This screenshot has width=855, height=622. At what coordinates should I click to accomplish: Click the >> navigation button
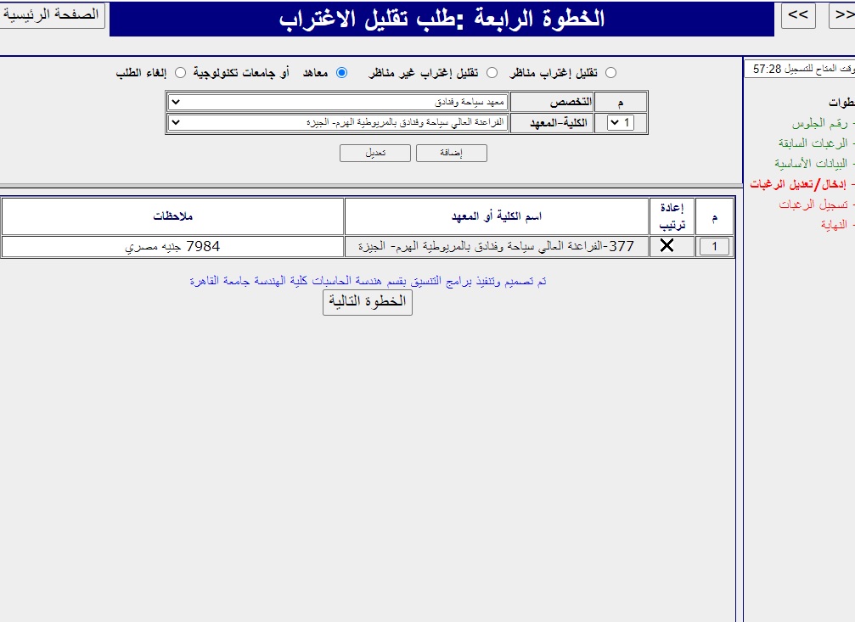pyautogui.click(x=843, y=15)
